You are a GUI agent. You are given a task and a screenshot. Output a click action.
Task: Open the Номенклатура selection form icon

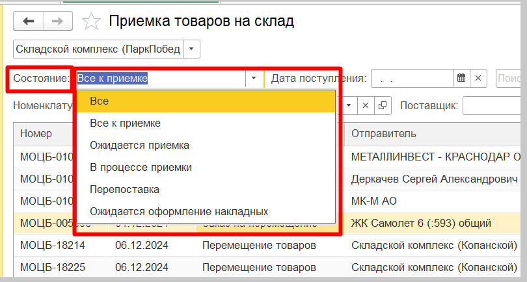[x=383, y=105]
